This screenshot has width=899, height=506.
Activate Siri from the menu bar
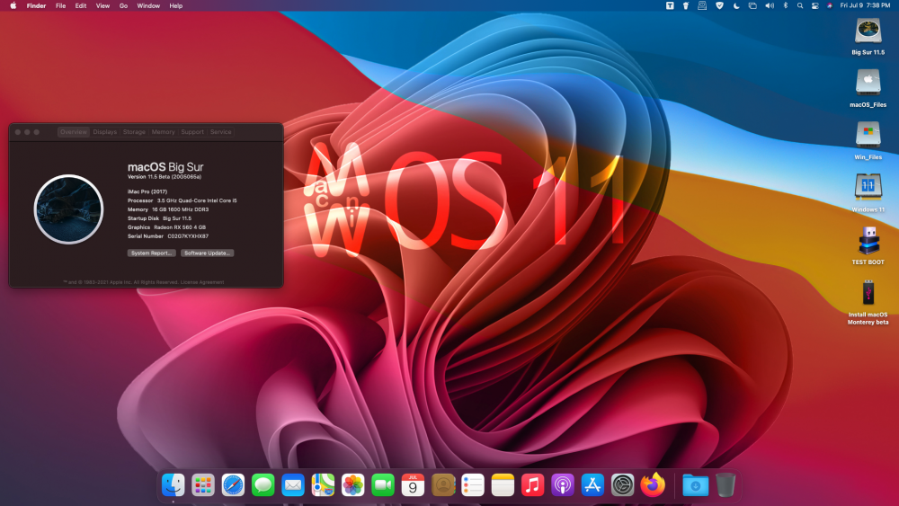click(x=830, y=5)
